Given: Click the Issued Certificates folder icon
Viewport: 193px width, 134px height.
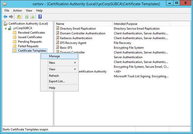Looking at the screenshot, I should click(x=14, y=37).
